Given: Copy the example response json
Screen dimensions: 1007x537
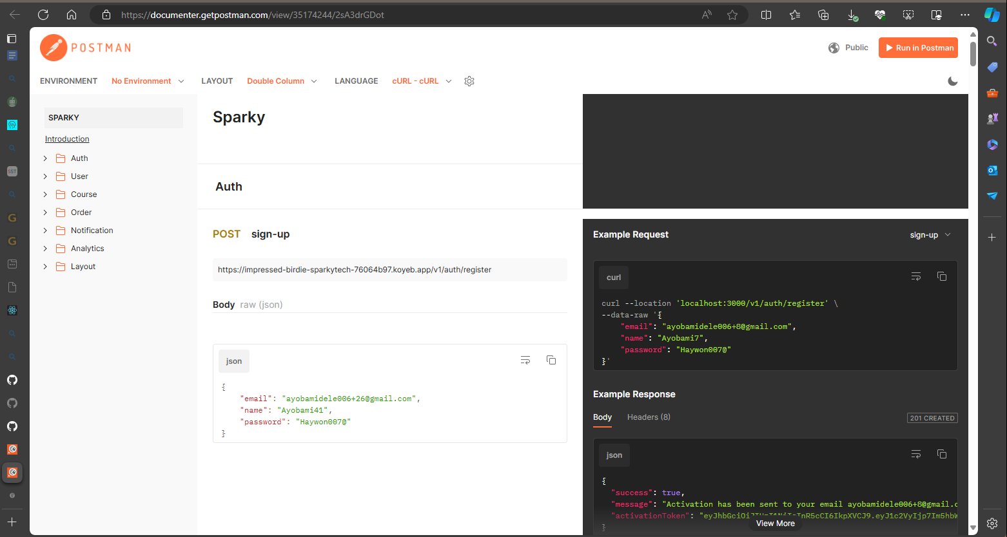Looking at the screenshot, I should (x=942, y=454).
